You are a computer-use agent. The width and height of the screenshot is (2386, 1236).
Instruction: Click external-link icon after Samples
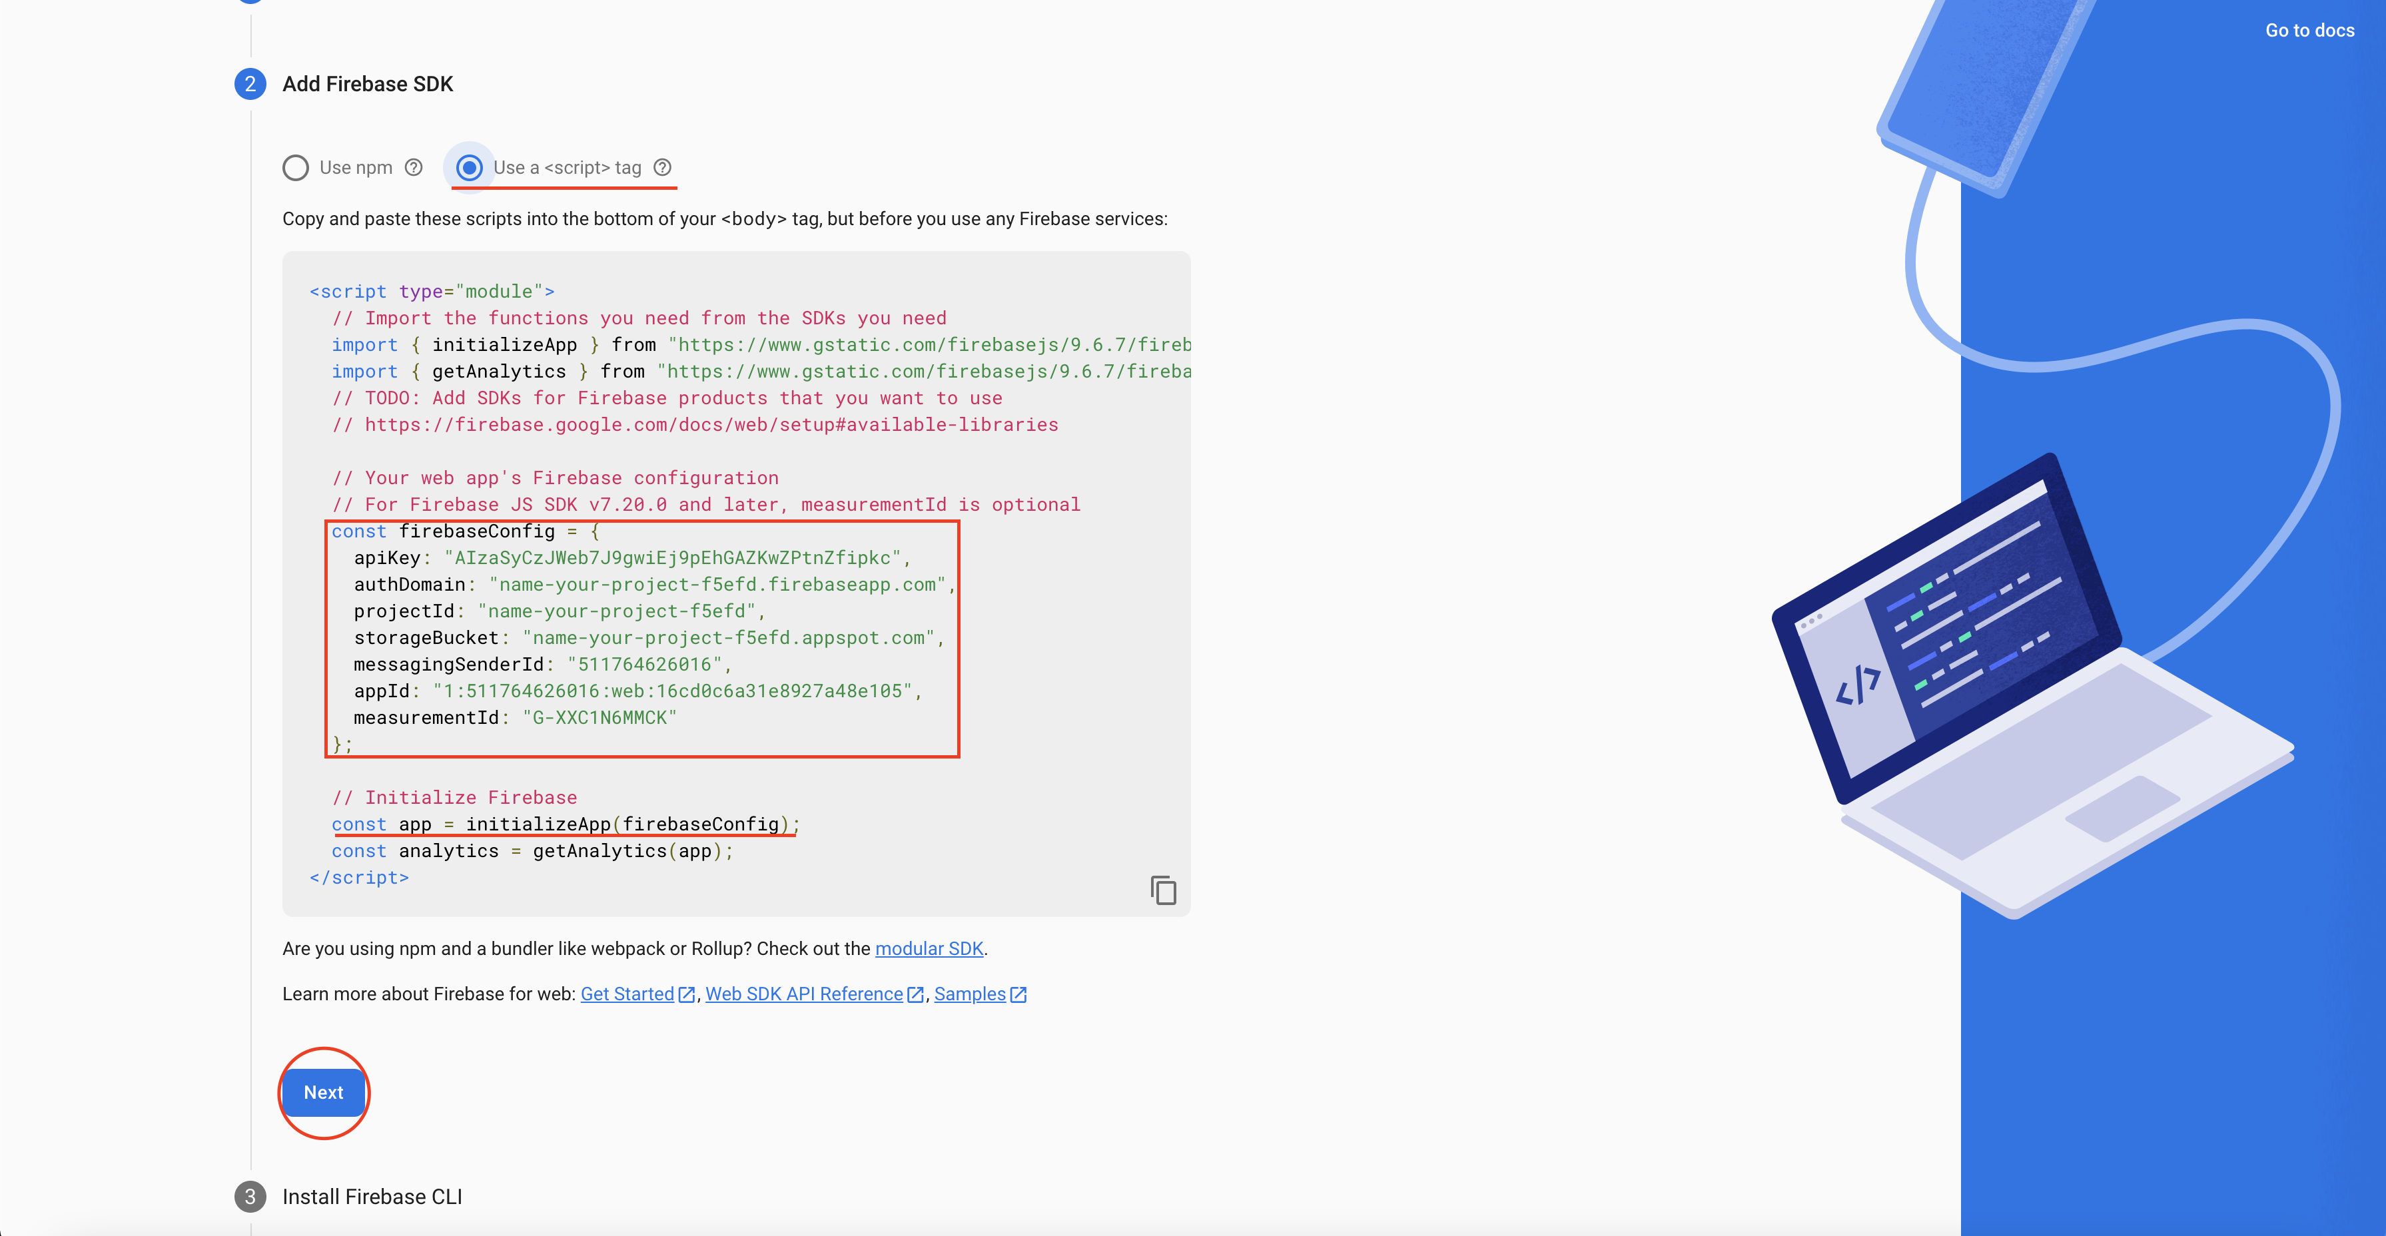[1018, 994]
